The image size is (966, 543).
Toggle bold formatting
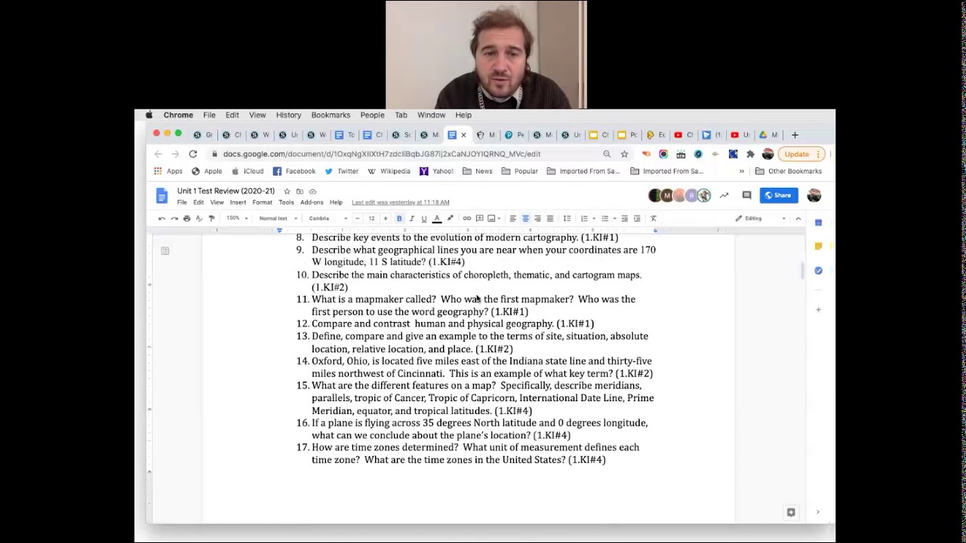tap(399, 219)
